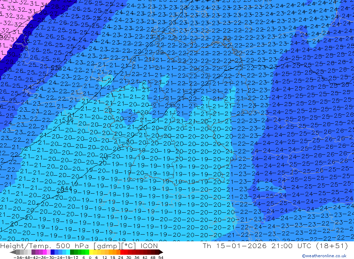Open the weatheronline.co.uk copyright link

324,256
